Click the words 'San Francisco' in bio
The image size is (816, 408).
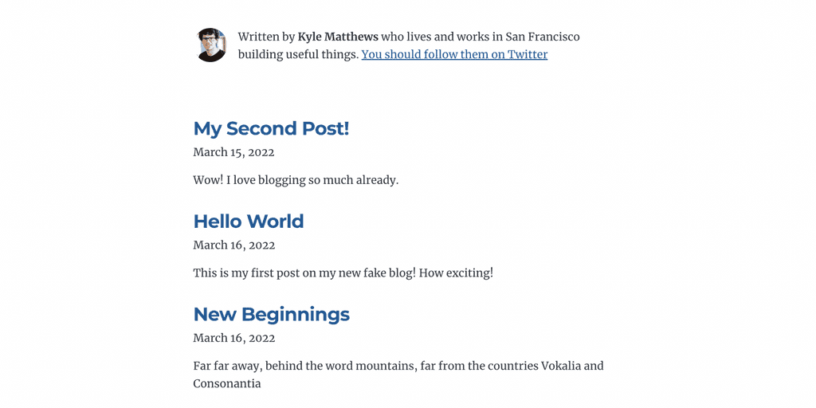click(x=543, y=37)
